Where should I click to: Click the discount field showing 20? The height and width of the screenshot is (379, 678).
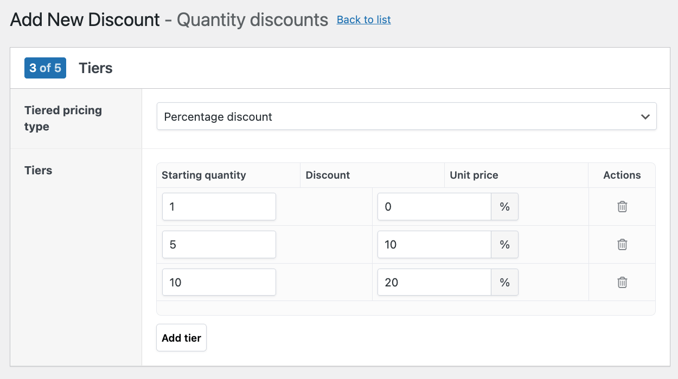click(434, 283)
